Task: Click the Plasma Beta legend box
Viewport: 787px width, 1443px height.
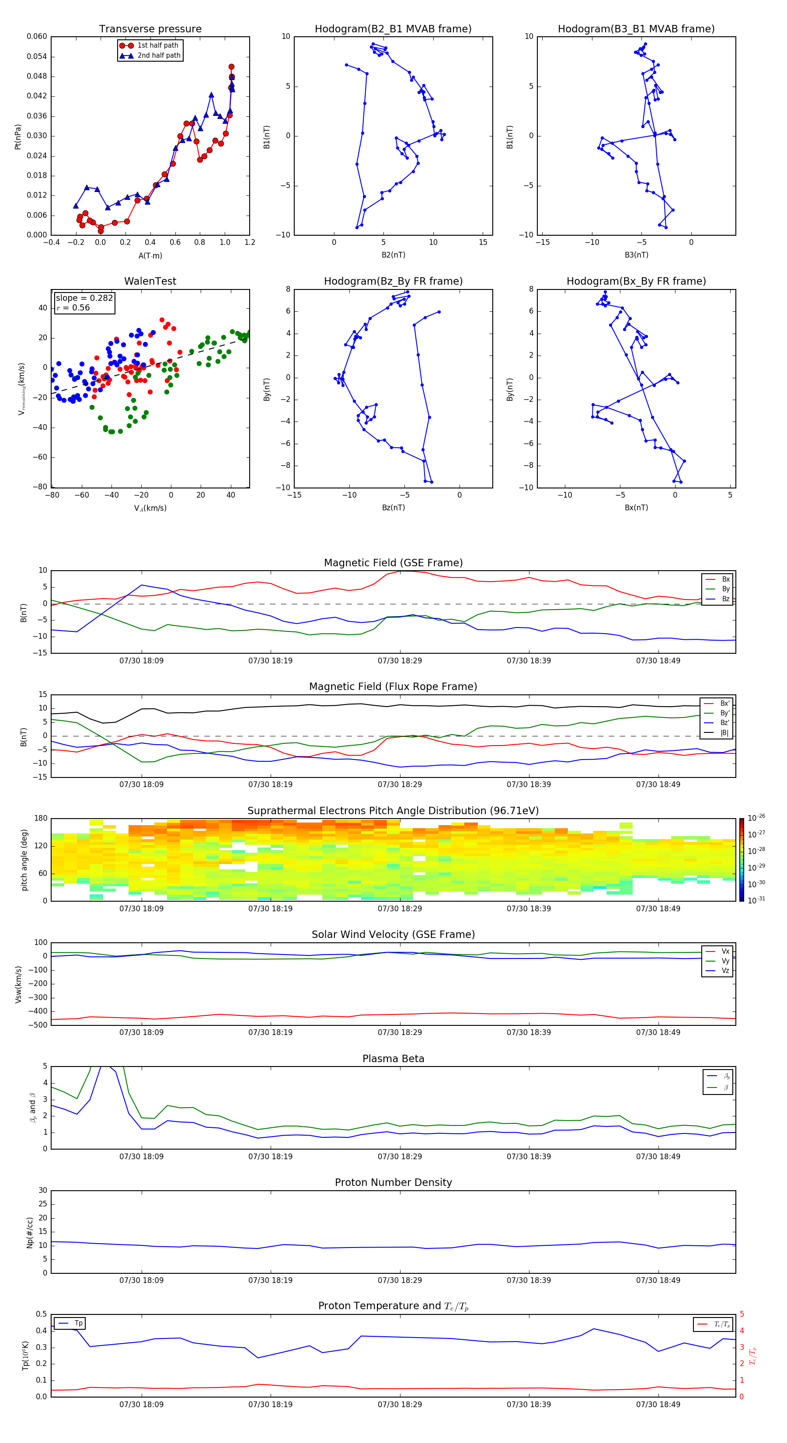Action: pos(717,1082)
